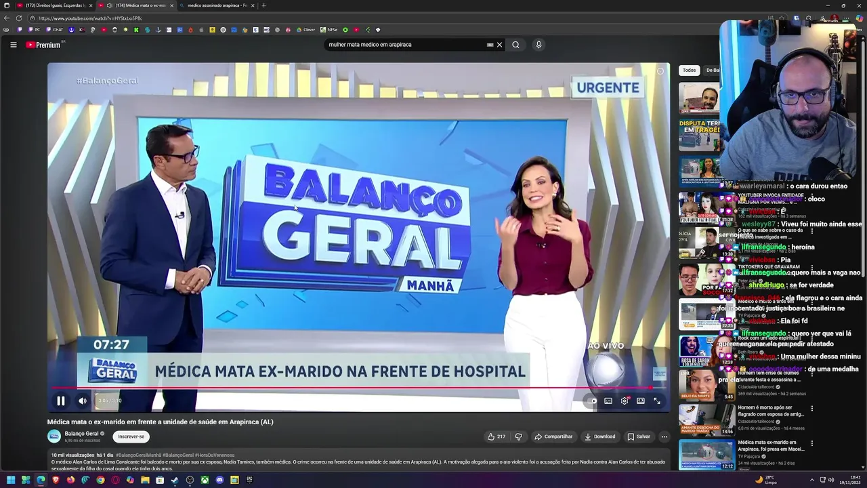Open on-screen keyboard icon in search box

click(x=490, y=45)
